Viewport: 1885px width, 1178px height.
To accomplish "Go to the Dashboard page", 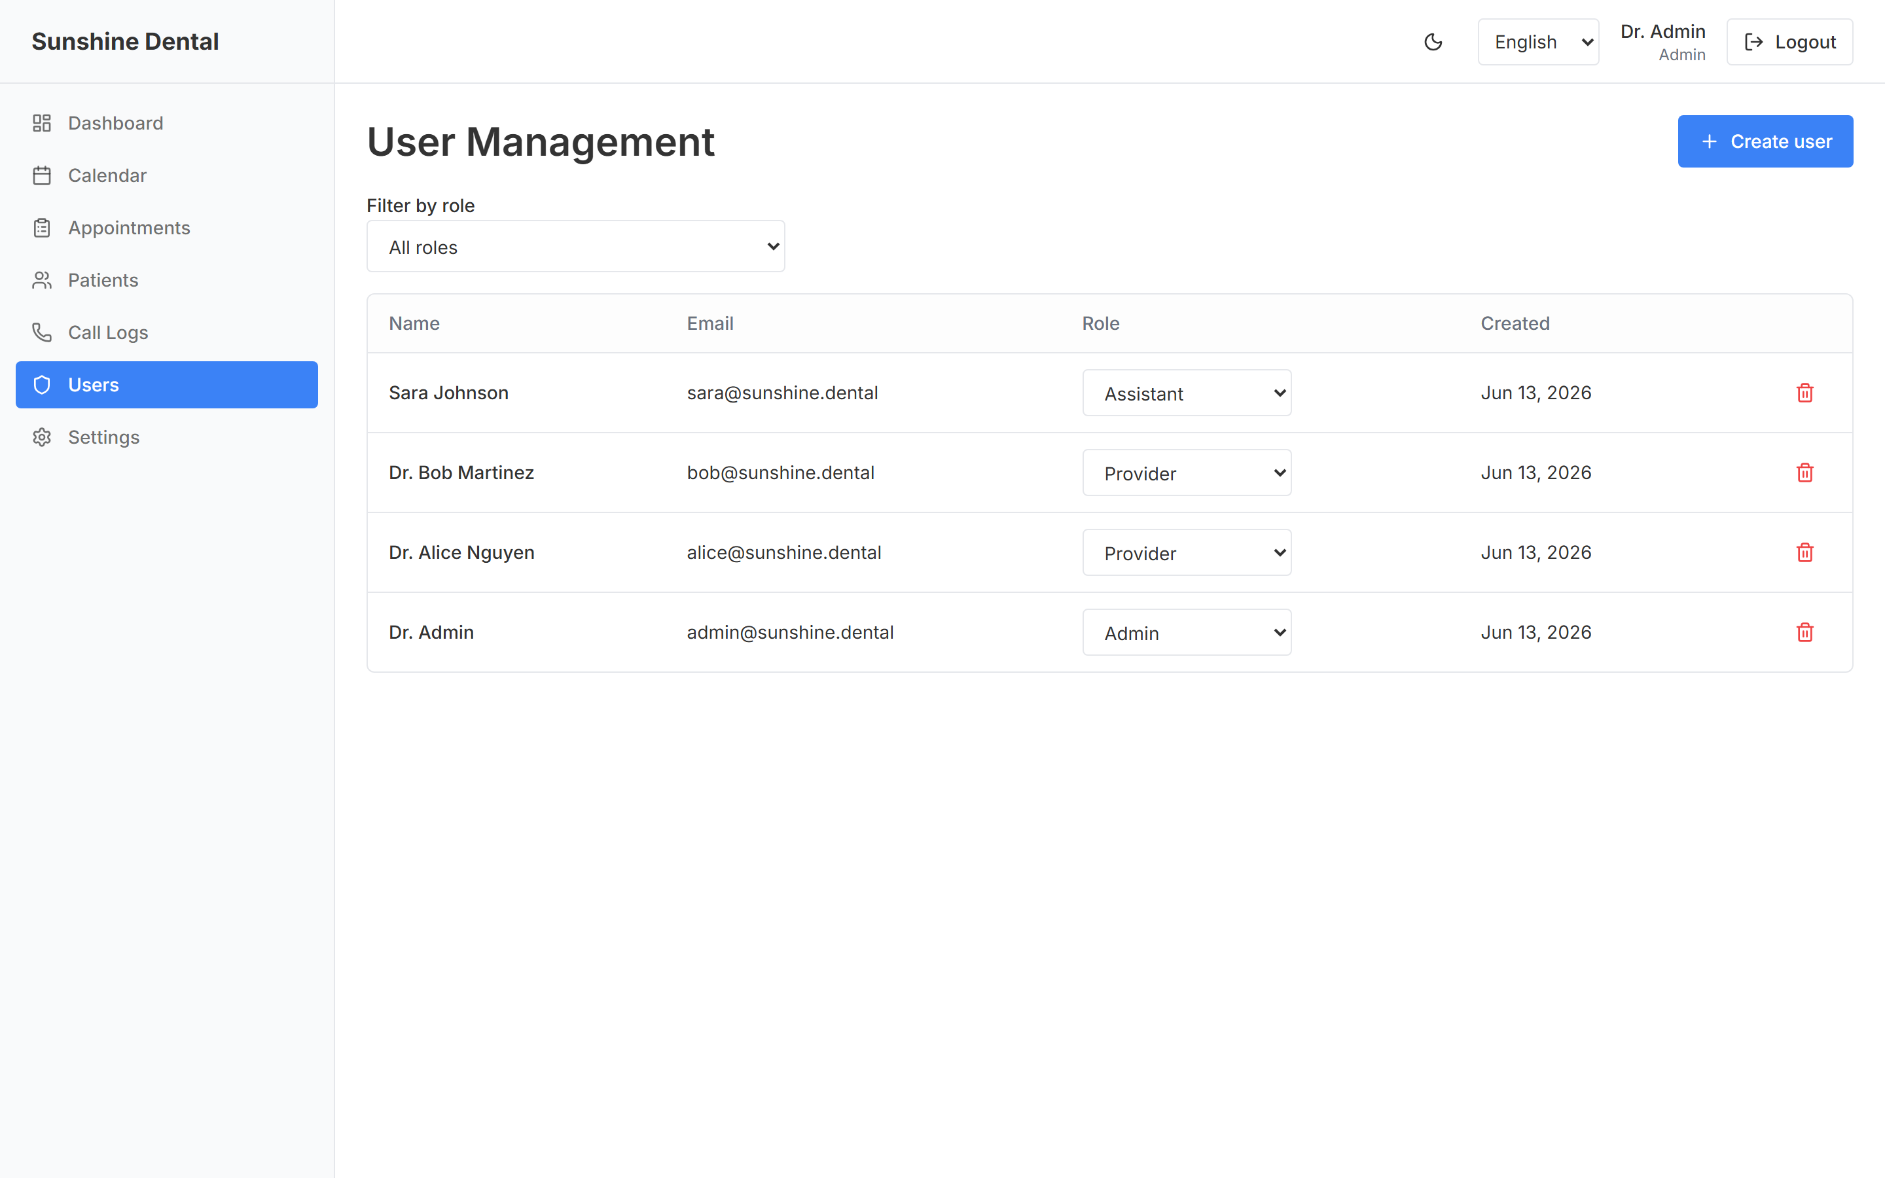I will click(167, 123).
